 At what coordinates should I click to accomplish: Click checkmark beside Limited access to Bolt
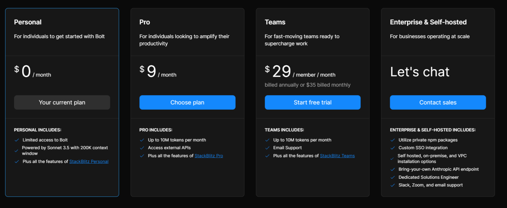[x=17, y=140]
